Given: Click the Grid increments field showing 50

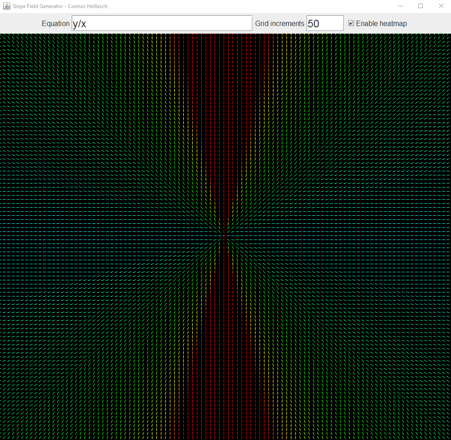Looking at the screenshot, I should [x=325, y=23].
